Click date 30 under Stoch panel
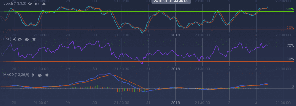This screenshot has width=296, height=106. click(95, 35)
